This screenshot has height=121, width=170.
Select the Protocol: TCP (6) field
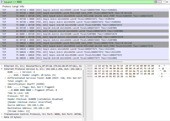click(x=18, y=96)
